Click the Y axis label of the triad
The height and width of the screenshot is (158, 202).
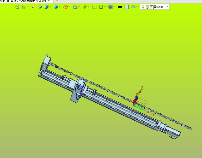pyautogui.click(x=153, y=114)
